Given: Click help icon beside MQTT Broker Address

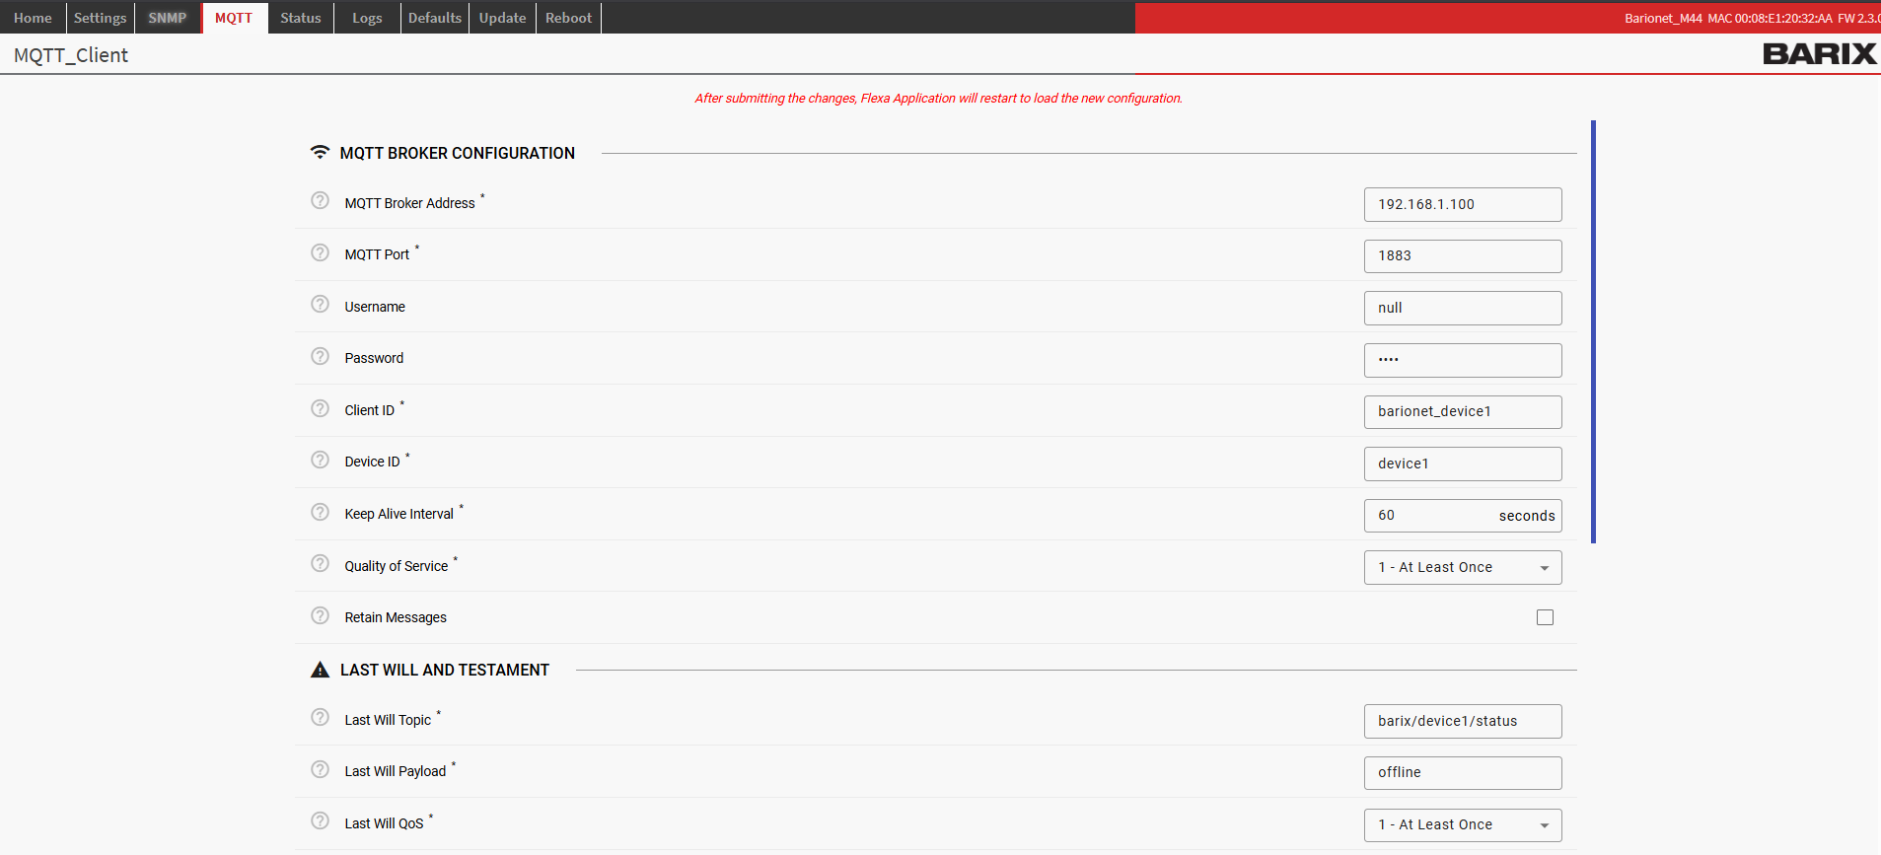Looking at the screenshot, I should click(x=320, y=201).
